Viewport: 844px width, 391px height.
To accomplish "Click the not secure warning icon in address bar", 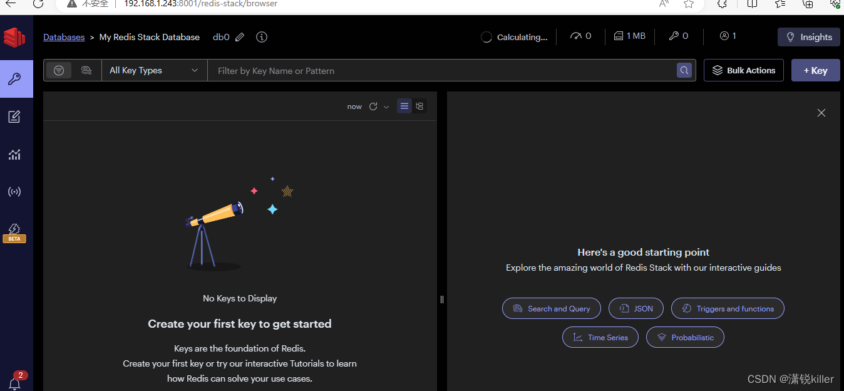I will [x=72, y=4].
